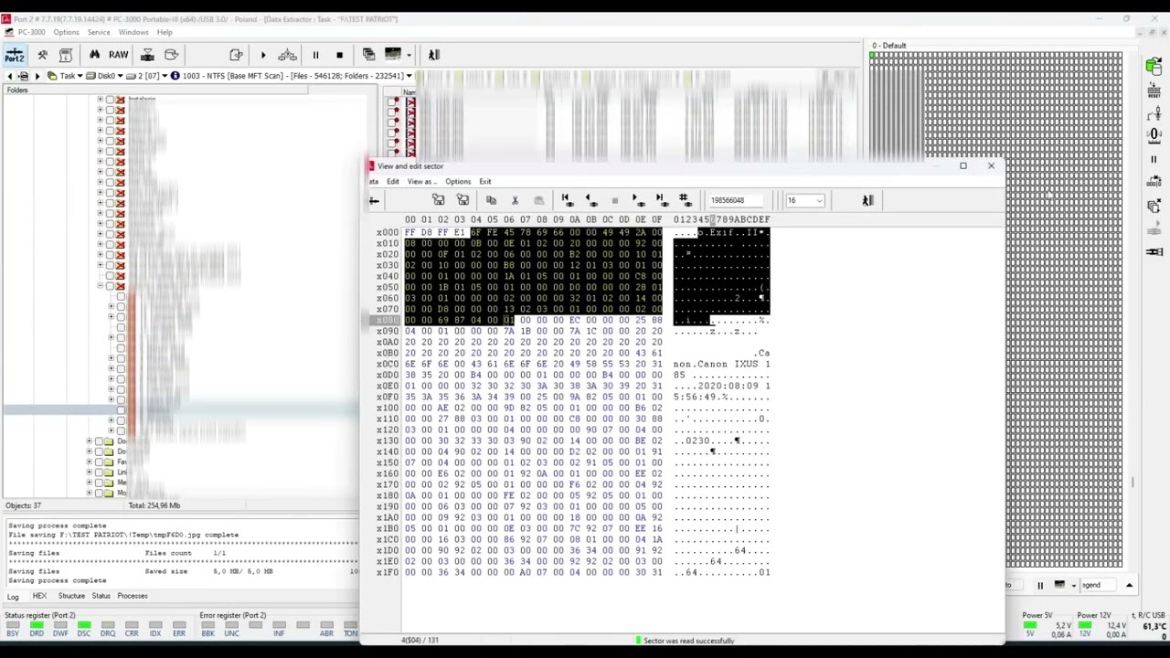Click the copy icon in sector editor

(491, 200)
